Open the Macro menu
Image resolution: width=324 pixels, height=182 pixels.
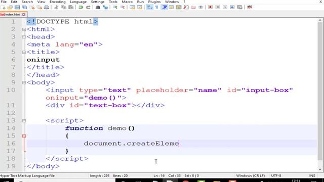point(127,2)
